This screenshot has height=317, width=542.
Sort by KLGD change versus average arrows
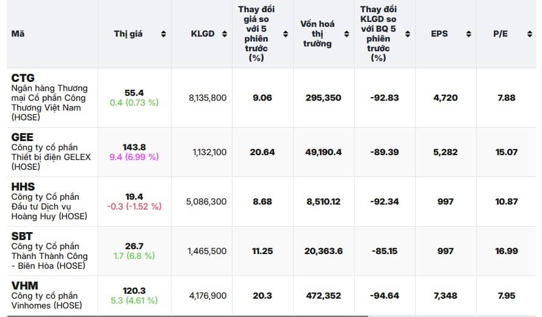coord(408,34)
